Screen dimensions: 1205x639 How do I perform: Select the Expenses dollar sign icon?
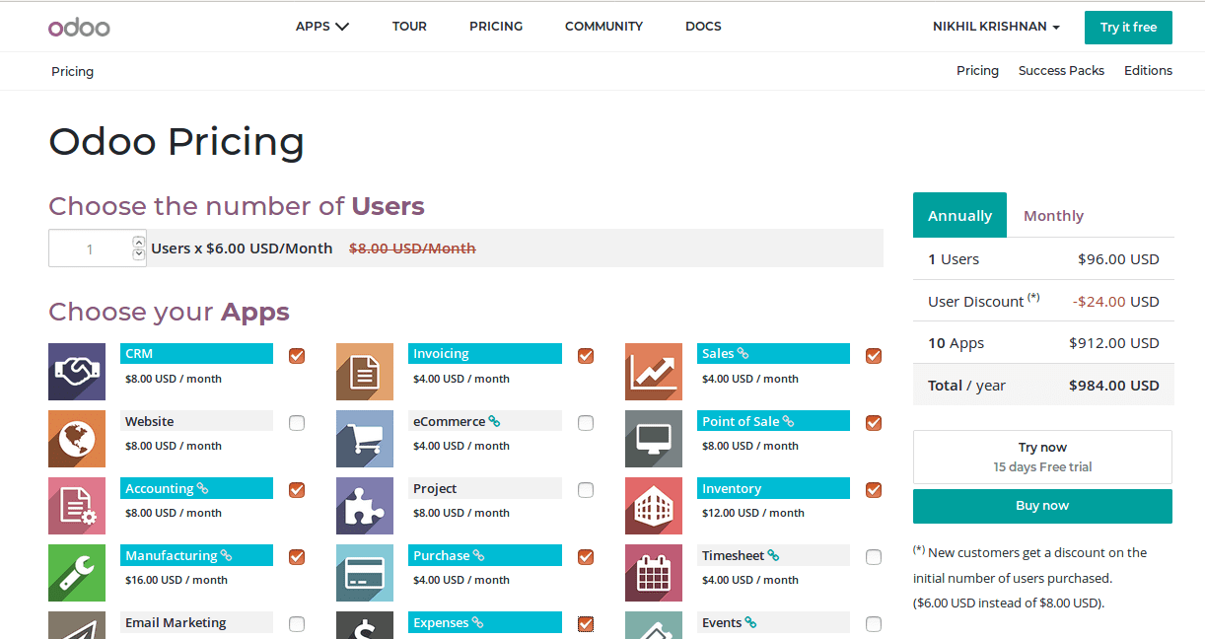coord(365,625)
